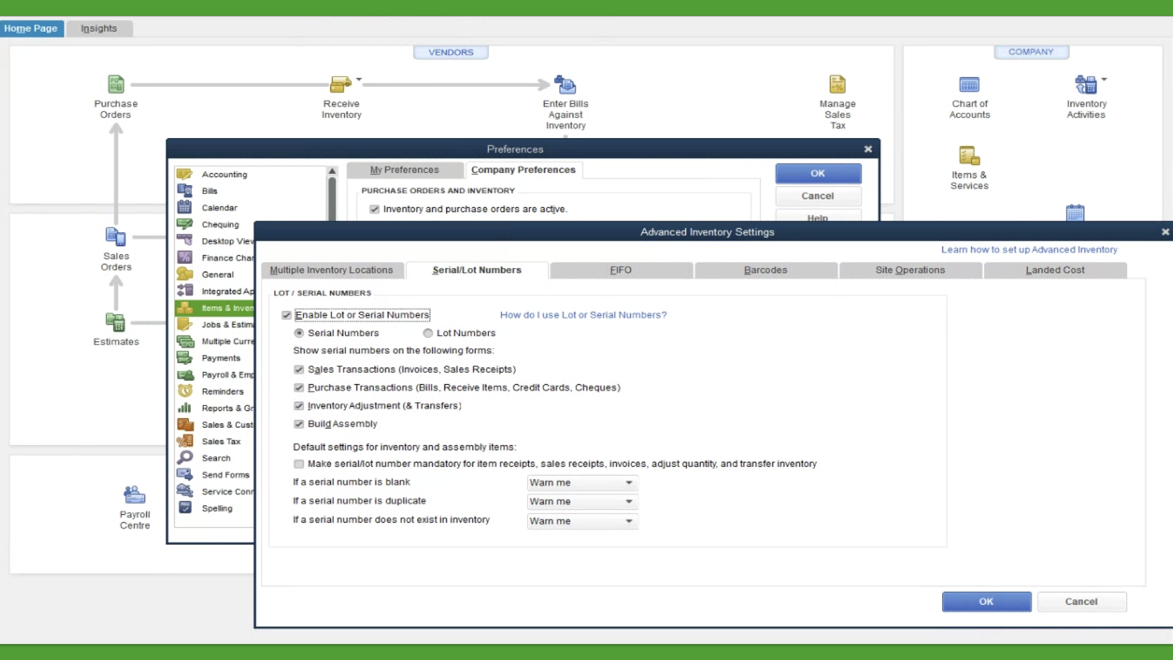
Task: Select the Lot Numbers radio button
Action: (x=428, y=333)
